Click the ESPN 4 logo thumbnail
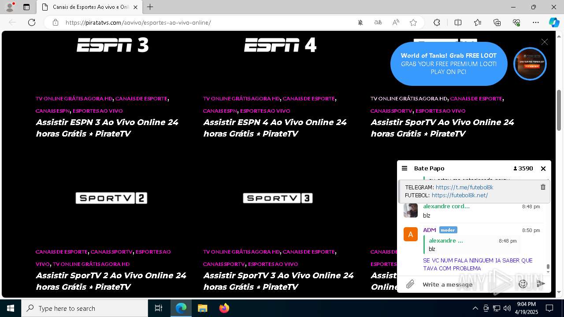Viewport: 564px width, 317px height. click(x=280, y=45)
